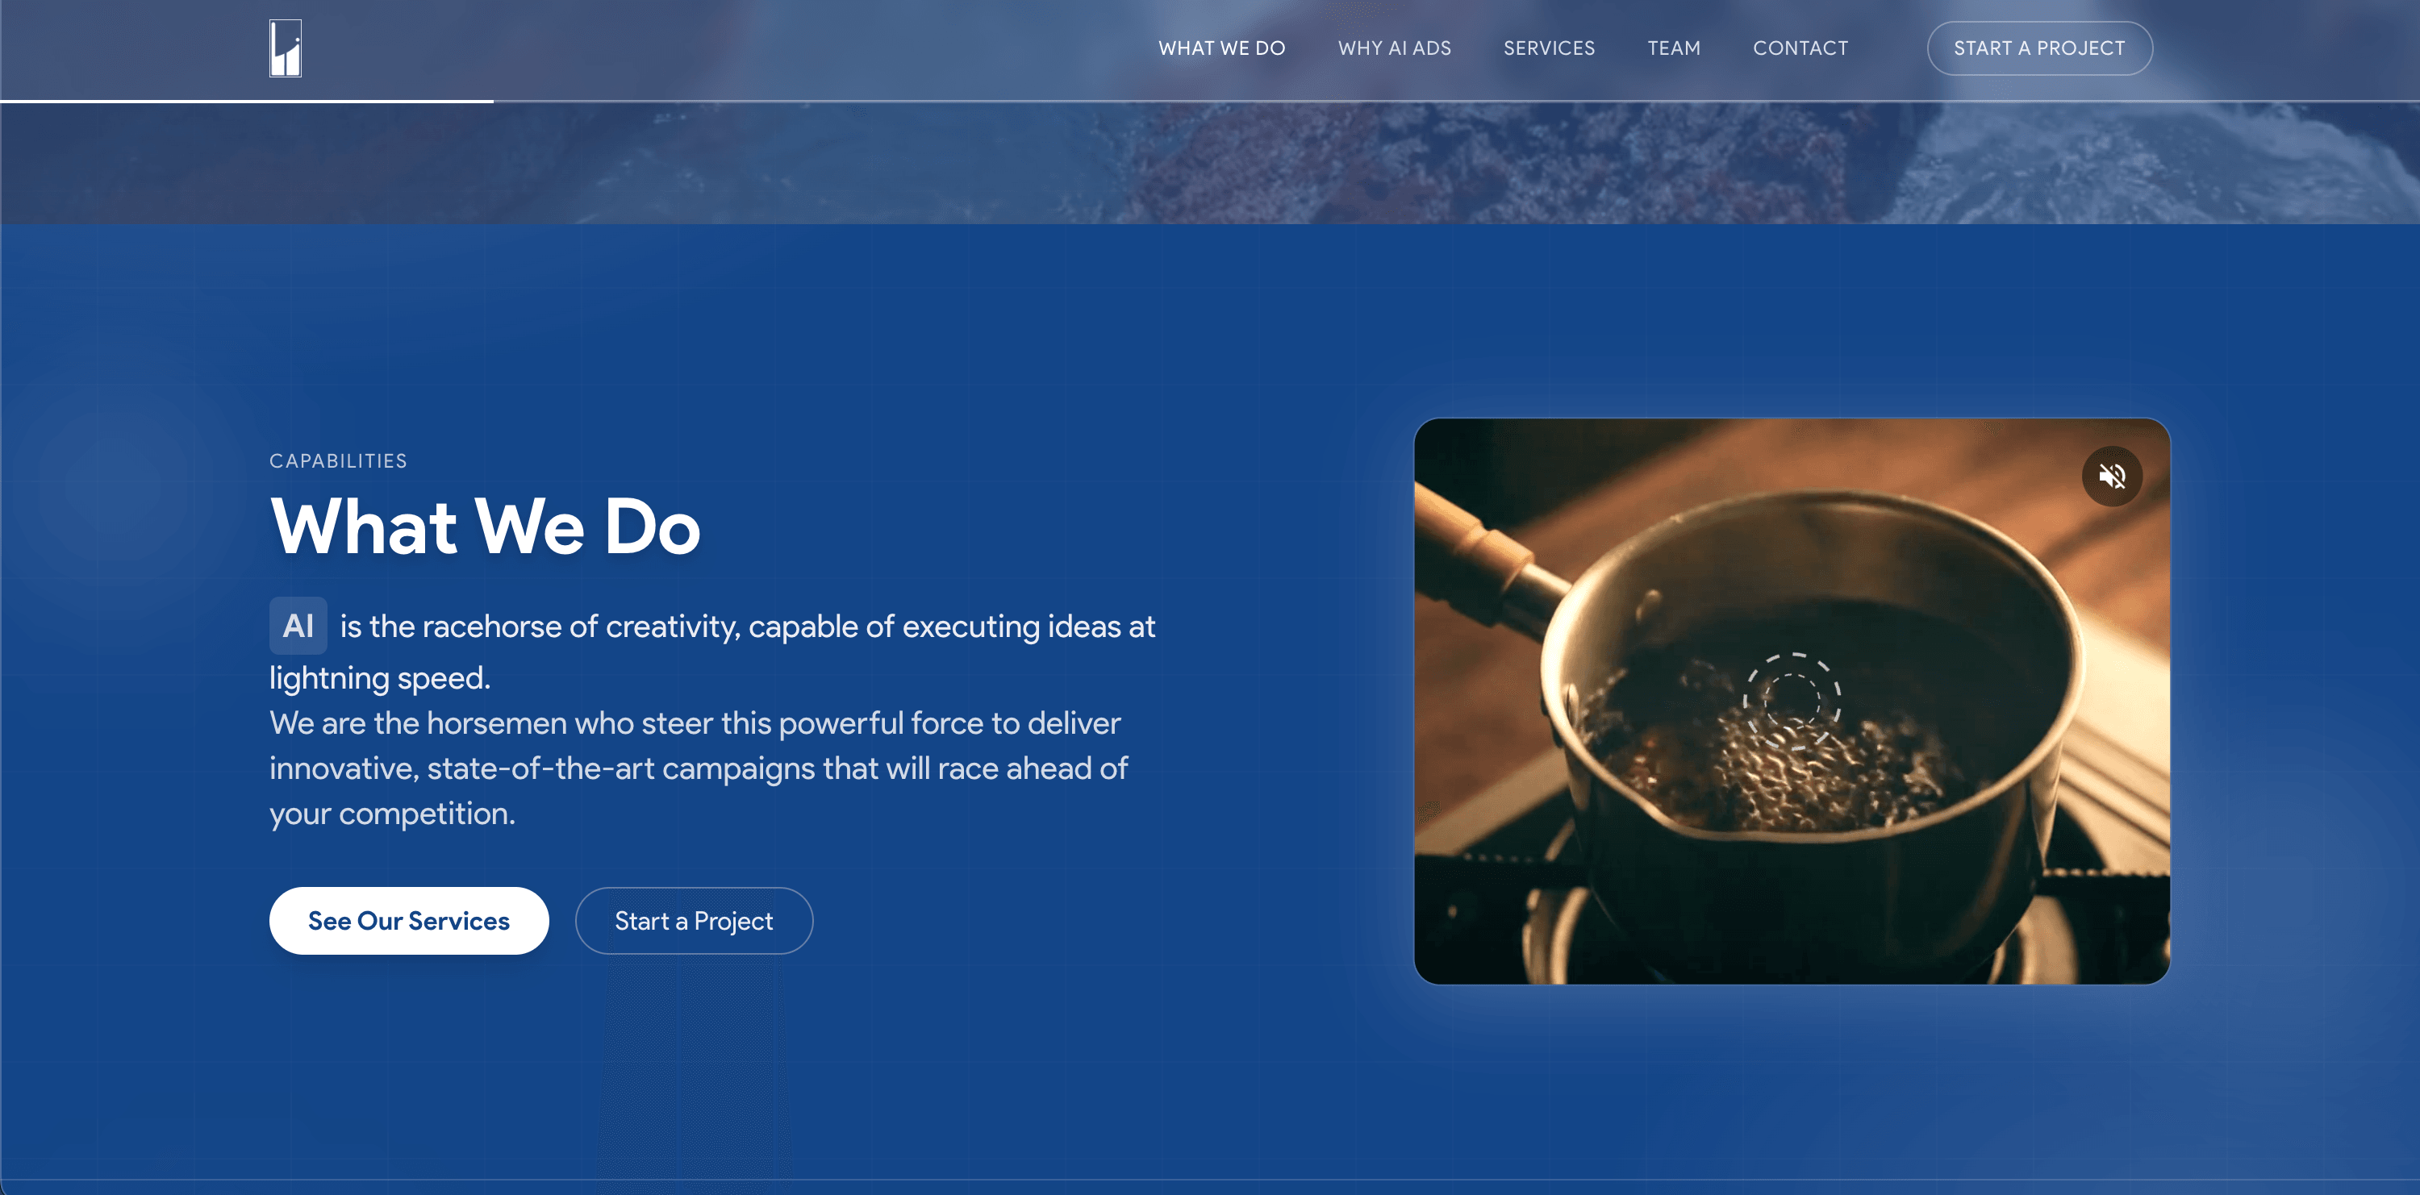
Task: Click the scroll progress bar under header
Action: point(246,101)
